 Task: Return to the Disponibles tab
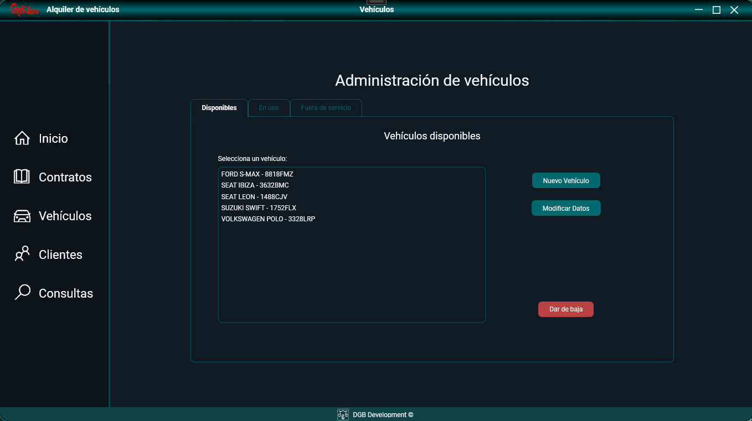point(219,108)
